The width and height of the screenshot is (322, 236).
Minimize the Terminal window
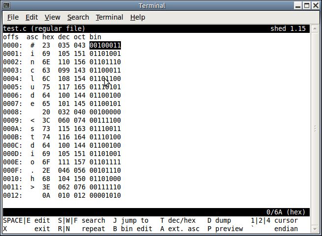[x=298, y=5]
